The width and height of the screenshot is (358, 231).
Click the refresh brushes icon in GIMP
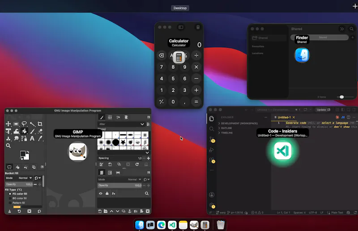137,164
